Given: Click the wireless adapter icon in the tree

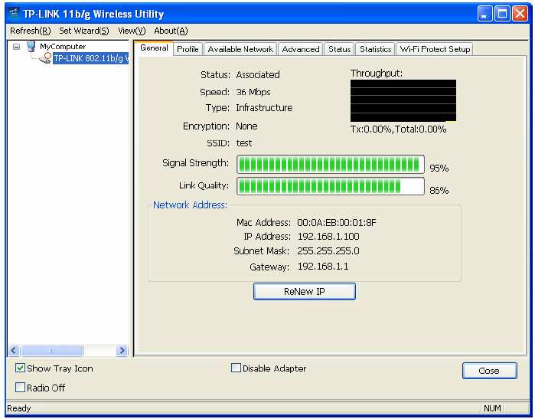Looking at the screenshot, I should point(45,58).
